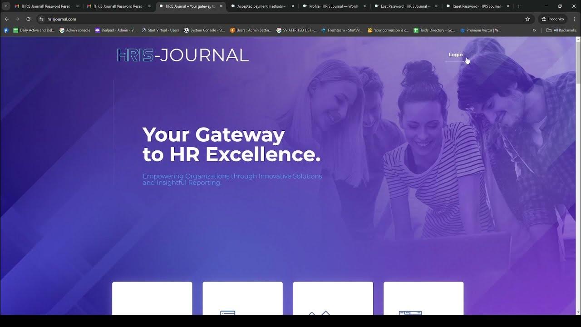Open a new tab with the plus button
581x327 pixels.
pyautogui.click(x=519, y=6)
